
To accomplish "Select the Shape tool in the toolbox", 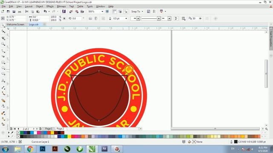I will 3,31.
